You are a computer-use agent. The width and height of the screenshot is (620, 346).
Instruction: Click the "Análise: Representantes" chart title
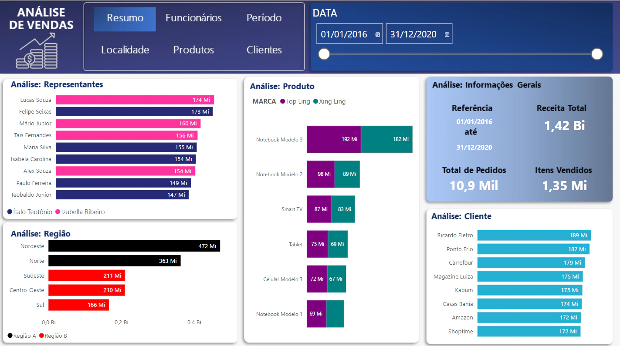(x=57, y=84)
